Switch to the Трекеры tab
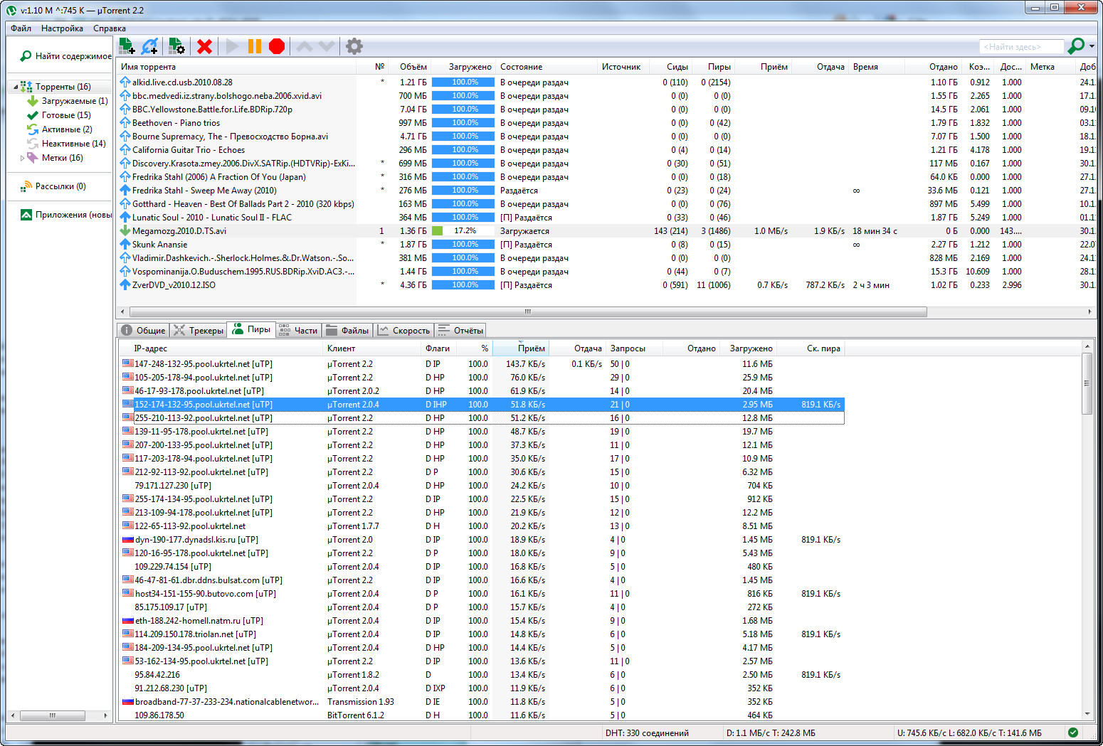This screenshot has height=746, width=1103. click(199, 330)
